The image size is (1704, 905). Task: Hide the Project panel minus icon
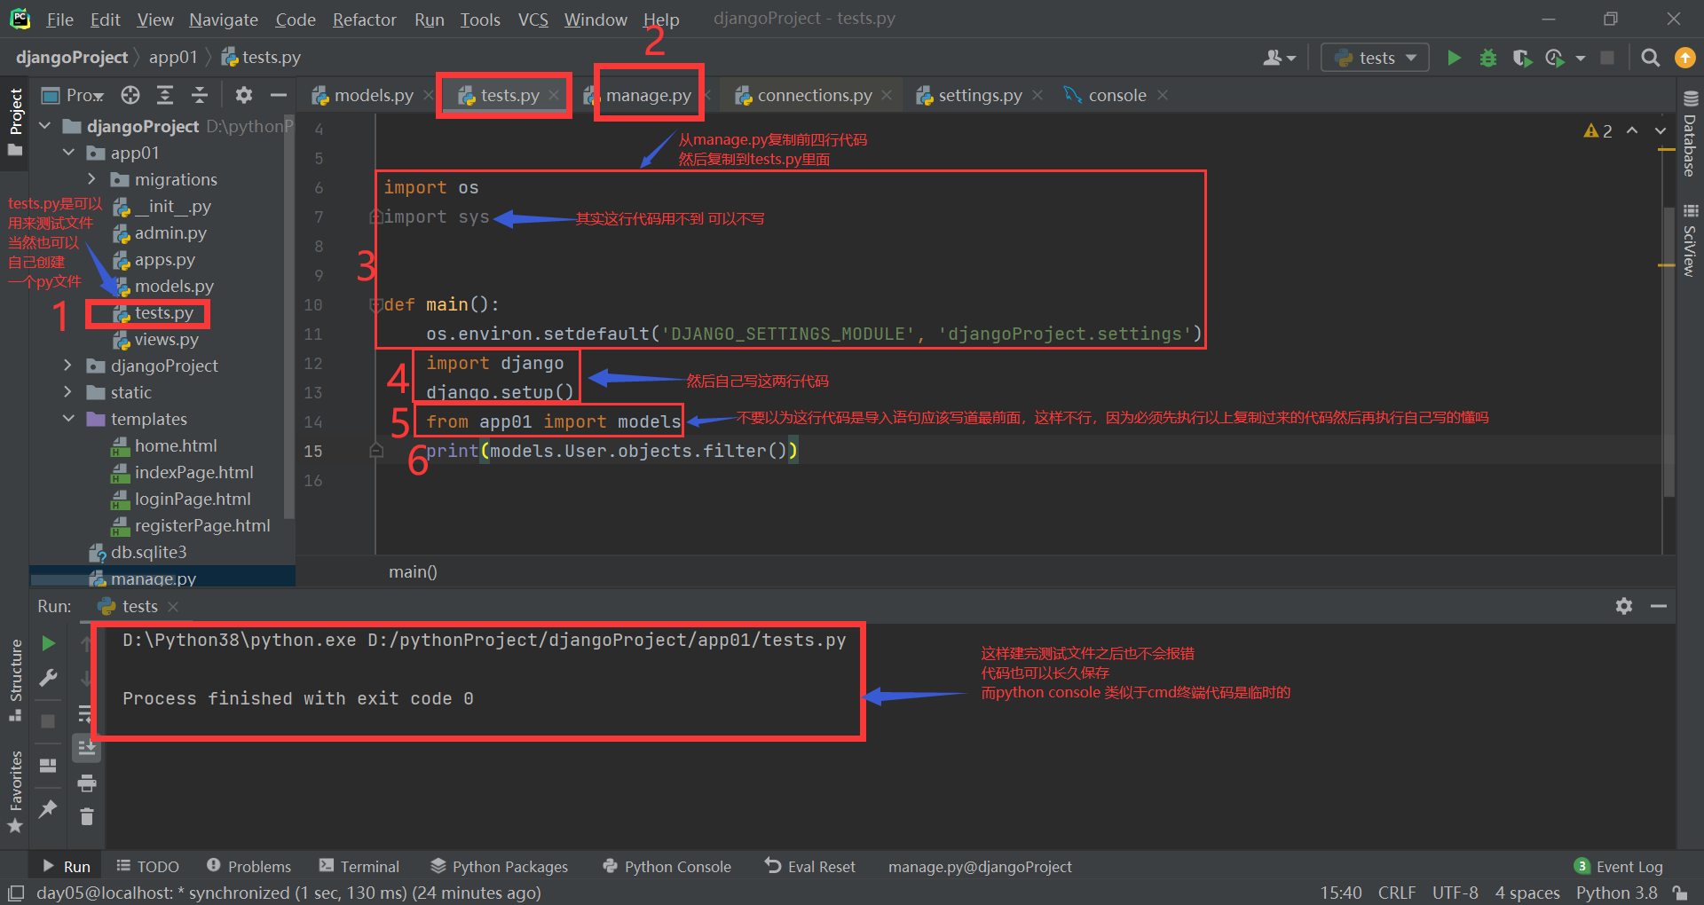point(279,95)
